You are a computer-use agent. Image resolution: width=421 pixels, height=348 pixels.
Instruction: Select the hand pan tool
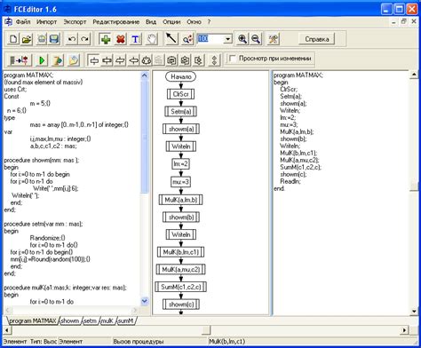click(151, 39)
